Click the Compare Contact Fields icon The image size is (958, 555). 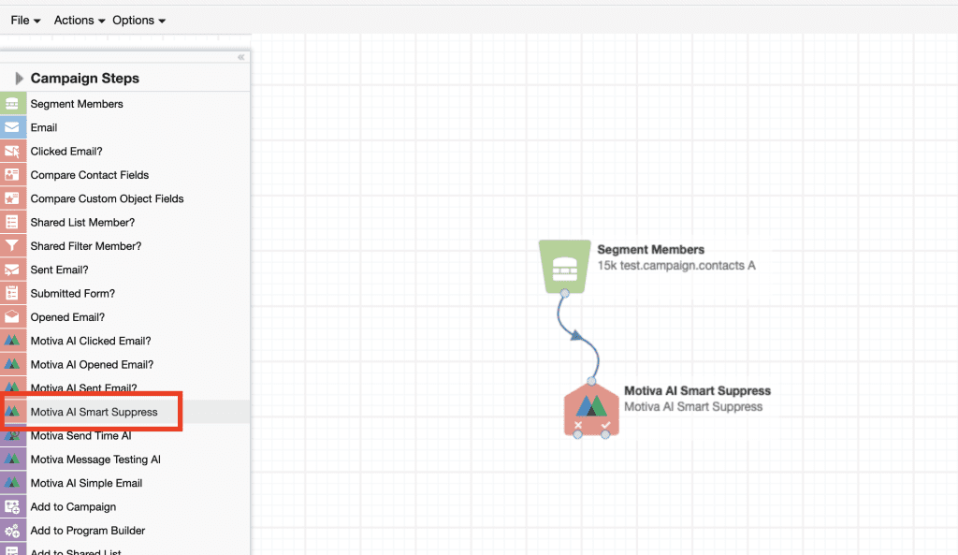12,175
